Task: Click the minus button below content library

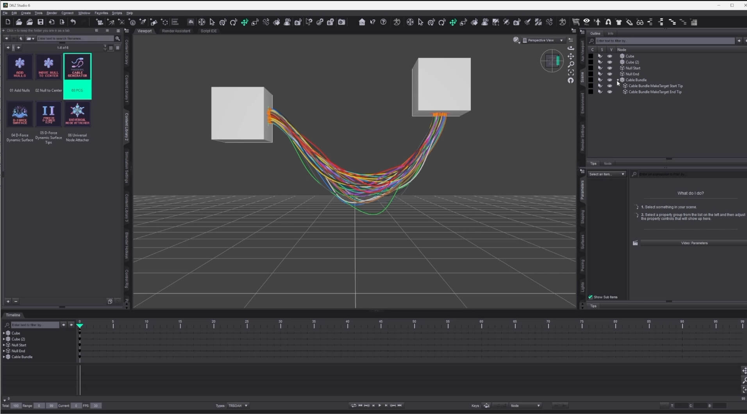Action: (x=16, y=302)
